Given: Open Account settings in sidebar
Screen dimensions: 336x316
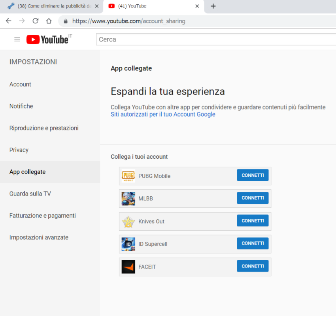Looking at the screenshot, I should point(20,85).
